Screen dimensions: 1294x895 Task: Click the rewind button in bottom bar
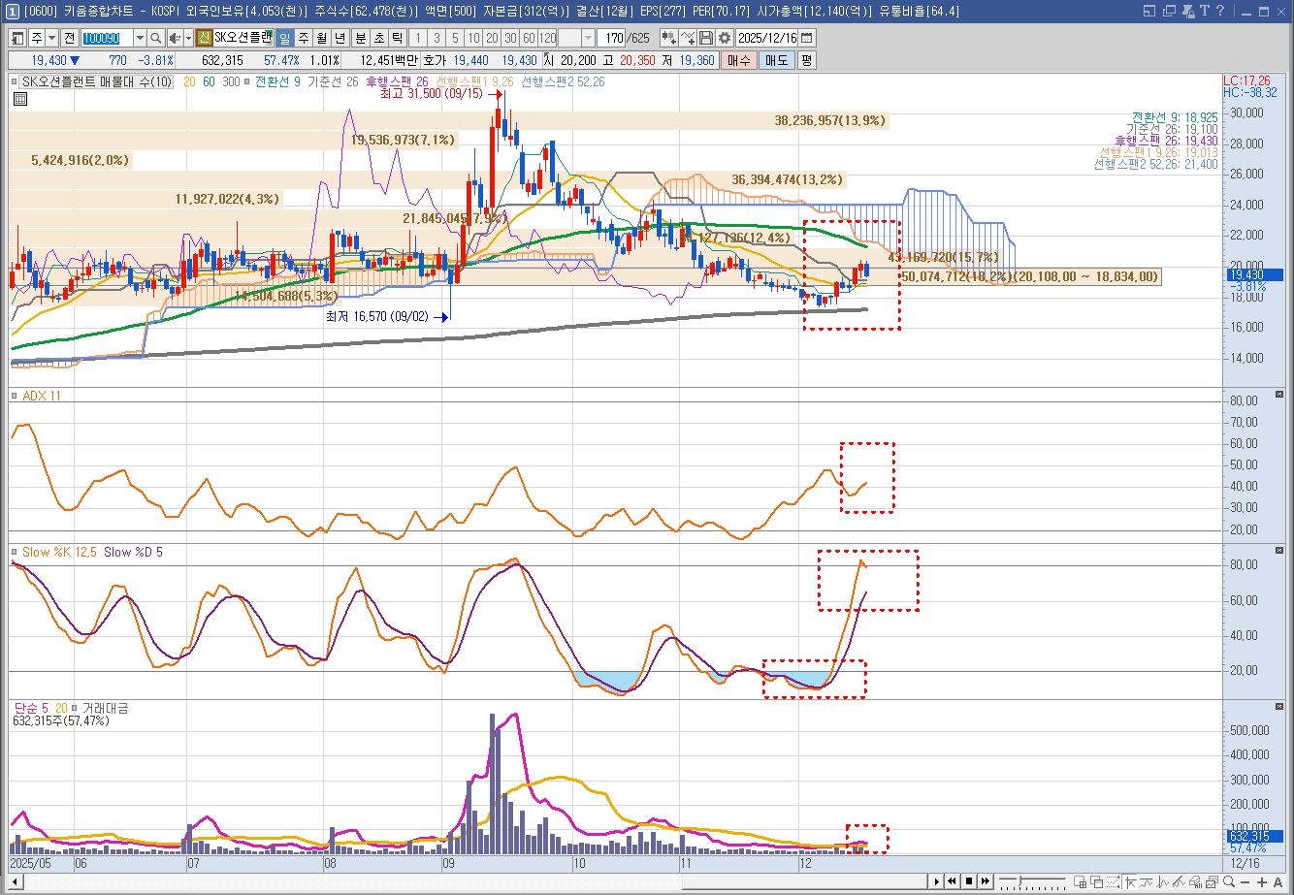pos(953,881)
